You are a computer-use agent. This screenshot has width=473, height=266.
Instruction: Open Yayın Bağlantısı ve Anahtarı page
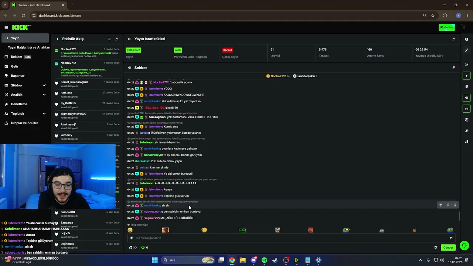29,47
